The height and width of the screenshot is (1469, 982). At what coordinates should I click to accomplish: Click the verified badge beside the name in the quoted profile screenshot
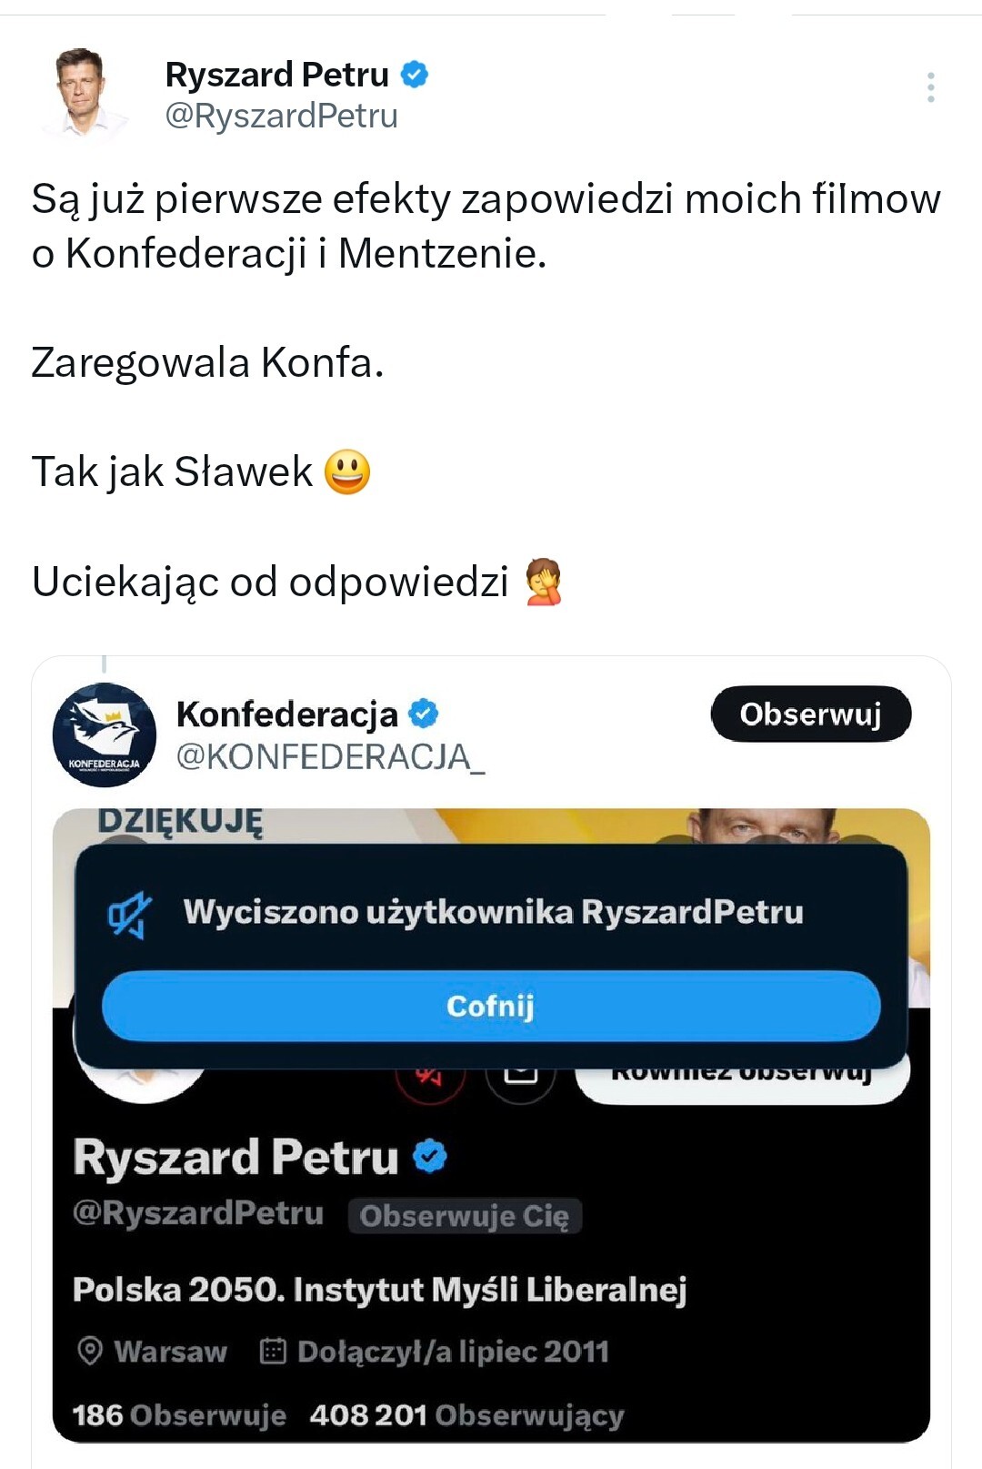(430, 1157)
